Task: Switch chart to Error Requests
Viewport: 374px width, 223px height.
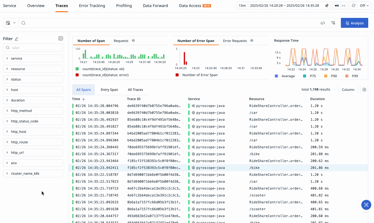Action: coord(235,41)
